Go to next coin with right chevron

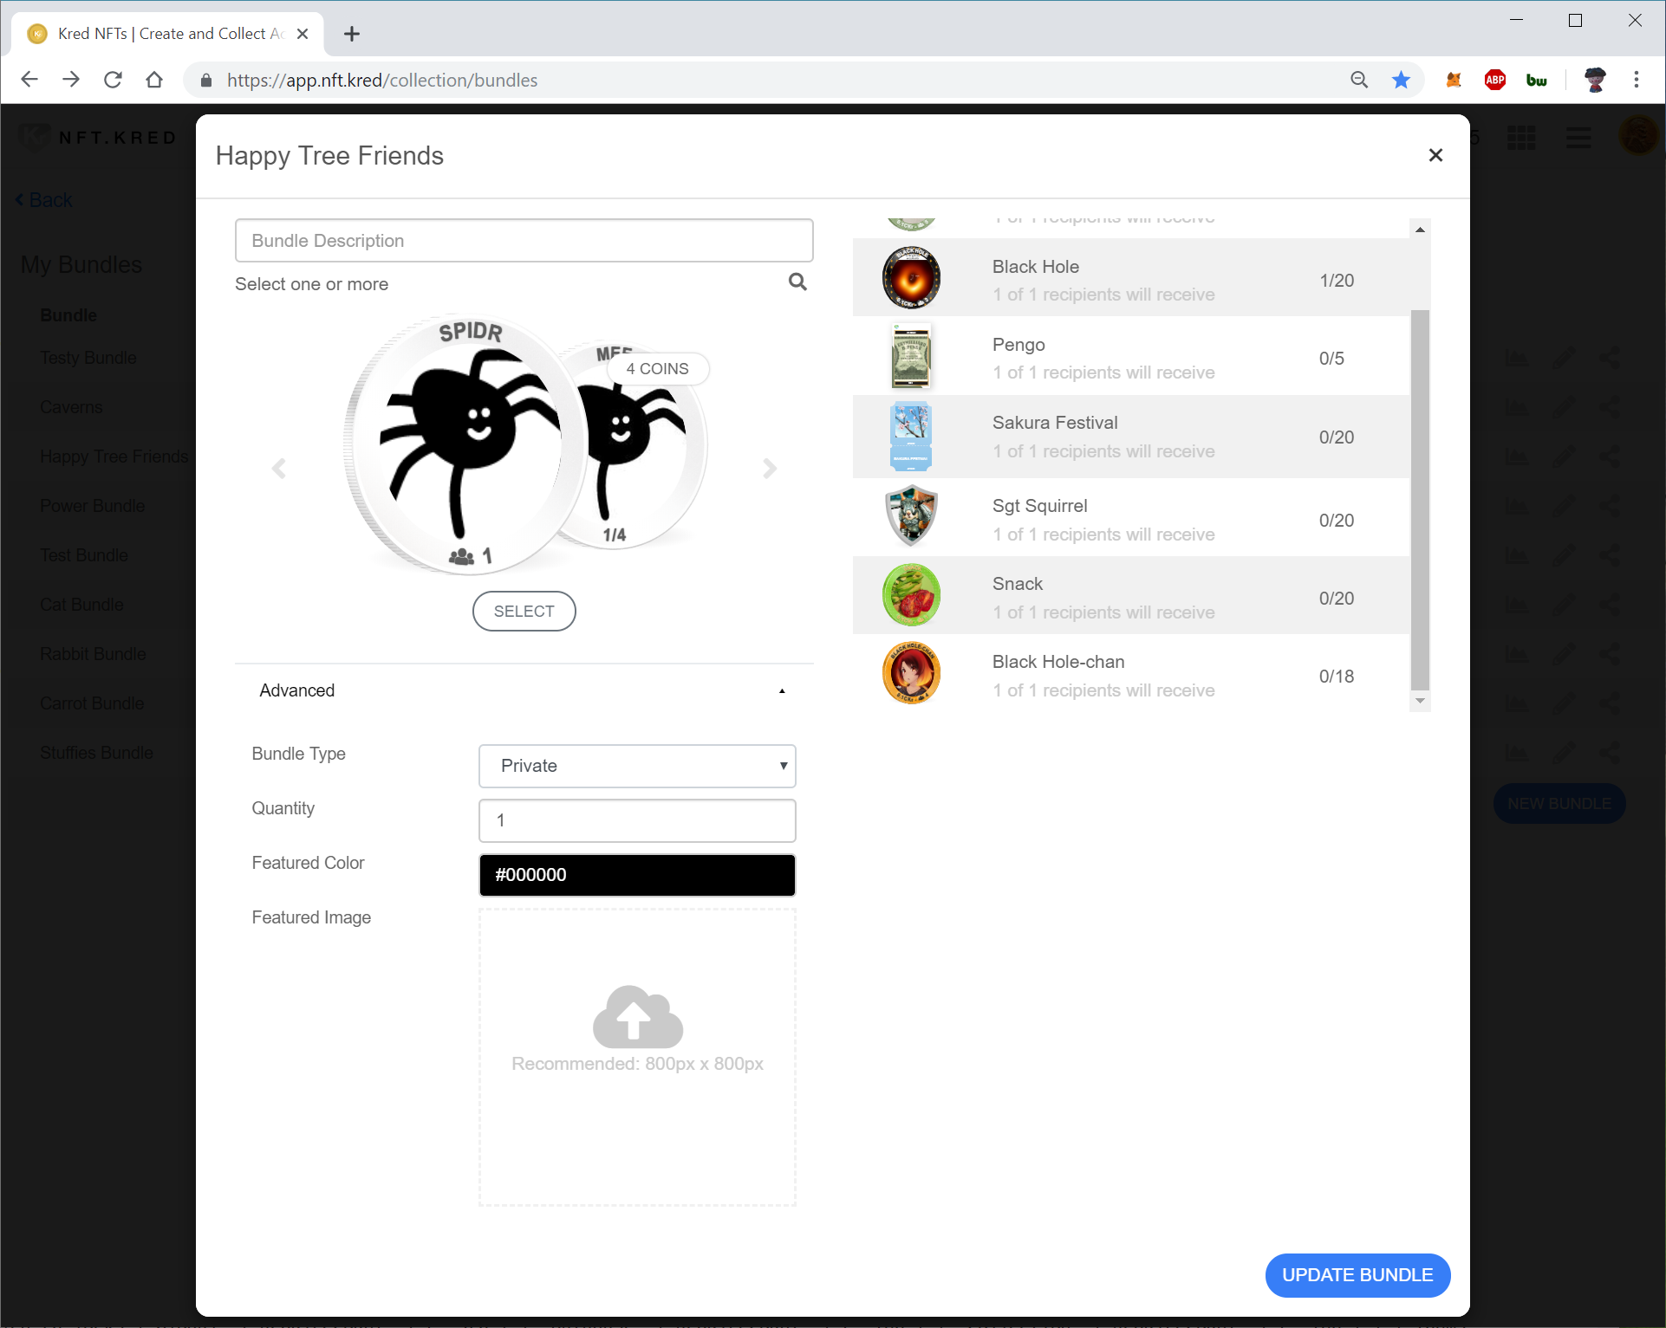tap(769, 469)
